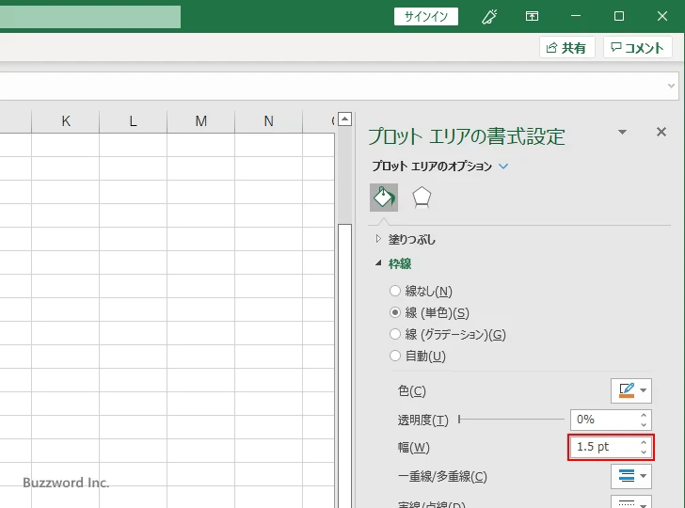Image resolution: width=685 pixels, height=508 pixels.
Task: Close the プロット エリアの書式設定 pane
Action: click(661, 133)
